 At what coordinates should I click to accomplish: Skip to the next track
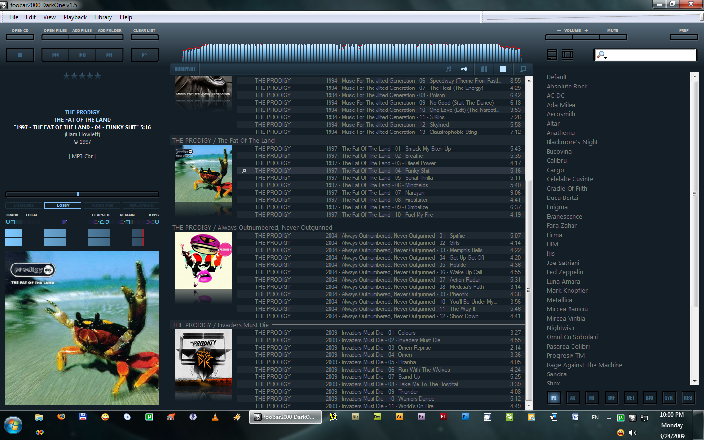click(110, 55)
